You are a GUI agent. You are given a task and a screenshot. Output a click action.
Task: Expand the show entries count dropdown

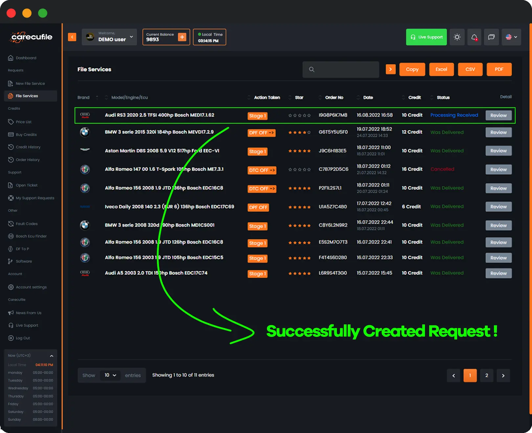pos(110,375)
